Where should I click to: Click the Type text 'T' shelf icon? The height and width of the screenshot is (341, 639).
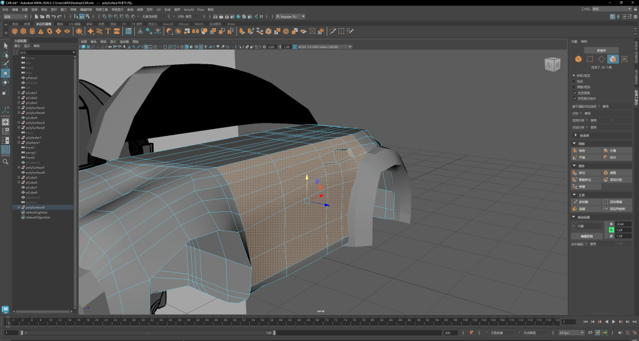pyautogui.click(x=108, y=31)
